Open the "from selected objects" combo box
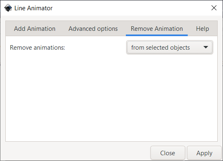This screenshot has width=223, height=161. [170, 47]
